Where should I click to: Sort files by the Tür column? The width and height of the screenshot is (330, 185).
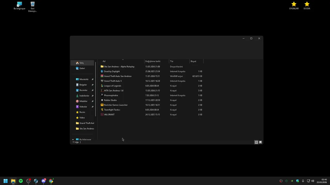pyautogui.click(x=179, y=61)
